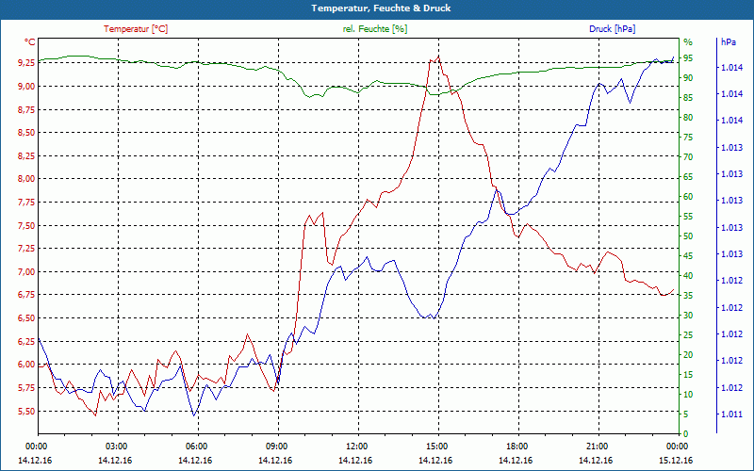Click the "6,00" temperature axis value
Image resolution: width=754 pixels, height=471 pixels.
[x=26, y=365]
